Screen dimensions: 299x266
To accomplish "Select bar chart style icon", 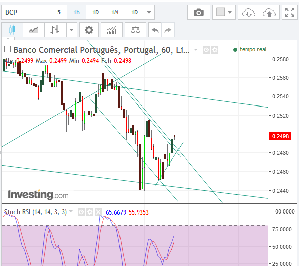I will tap(55, 30).
